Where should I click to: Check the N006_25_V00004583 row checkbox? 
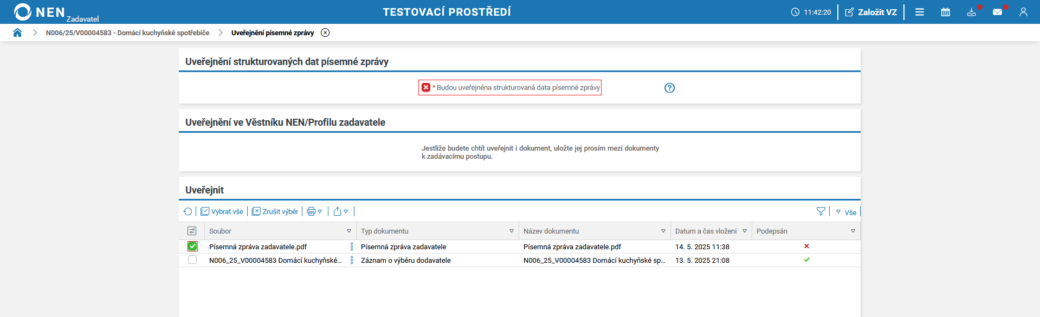(192, 260)
